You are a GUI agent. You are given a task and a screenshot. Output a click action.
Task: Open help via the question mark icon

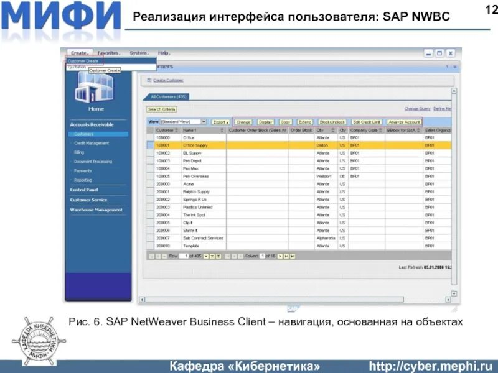tap(447, 67)
